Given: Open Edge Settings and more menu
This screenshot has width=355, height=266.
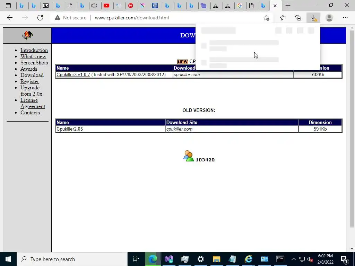Looking at the screenshot, I should click(x=345, y=18).
